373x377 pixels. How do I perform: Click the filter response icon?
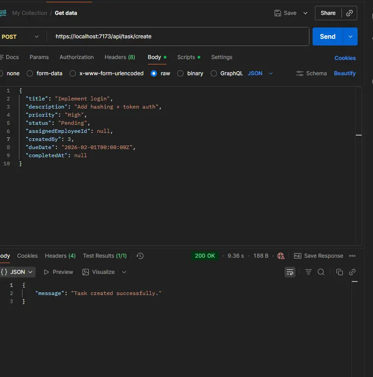click(x=309, y=272)
